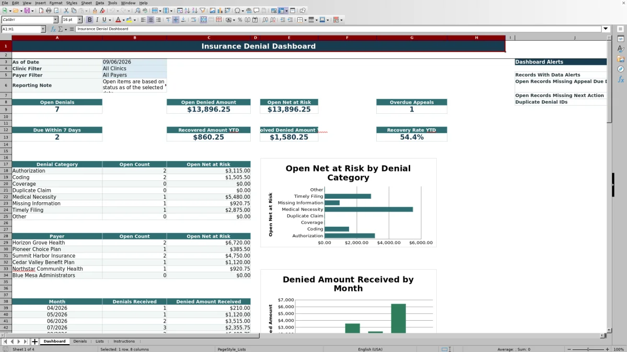Click the Headers and Footers icon
The image size is (627, 352).
point(264,10)
